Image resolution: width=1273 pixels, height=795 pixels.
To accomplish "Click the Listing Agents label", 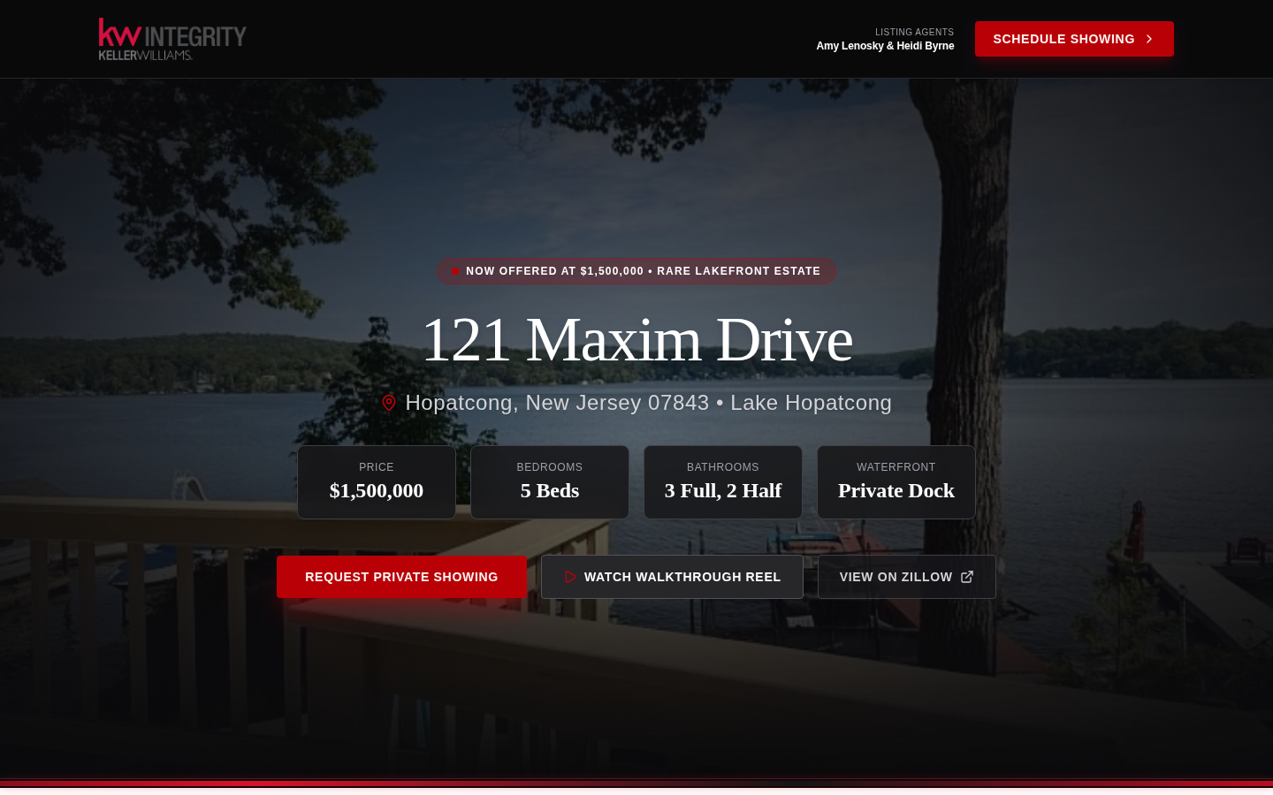I will pyautogui.click(x=914, y=32).
